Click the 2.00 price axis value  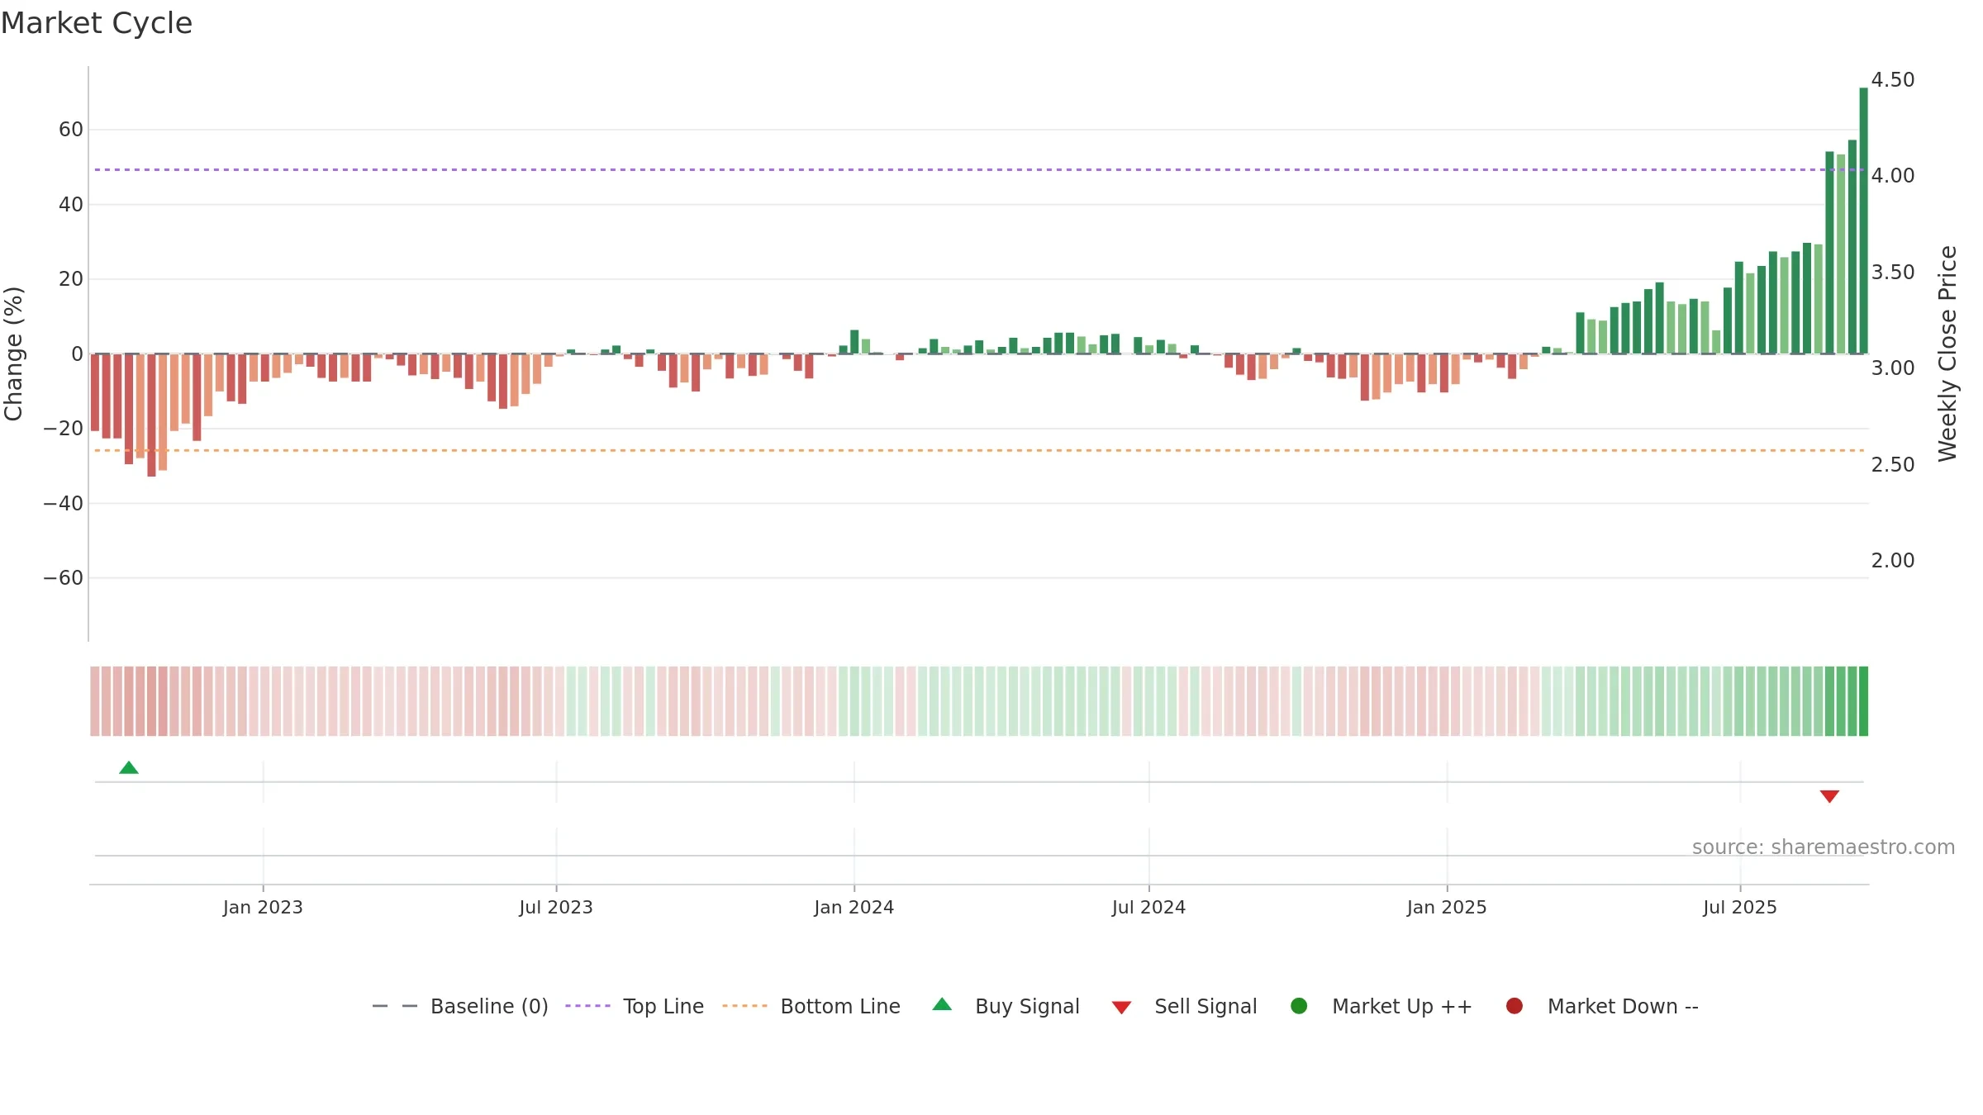click(x=1893, y=561)
